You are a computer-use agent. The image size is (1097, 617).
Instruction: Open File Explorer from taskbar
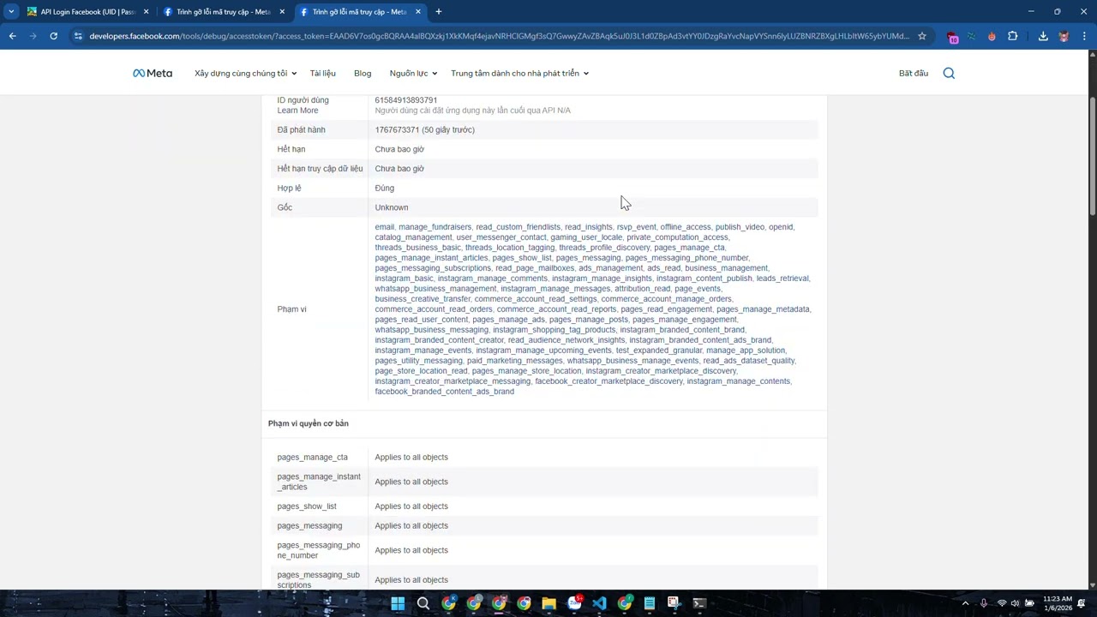pyautogui.click(x=548, y=603)
